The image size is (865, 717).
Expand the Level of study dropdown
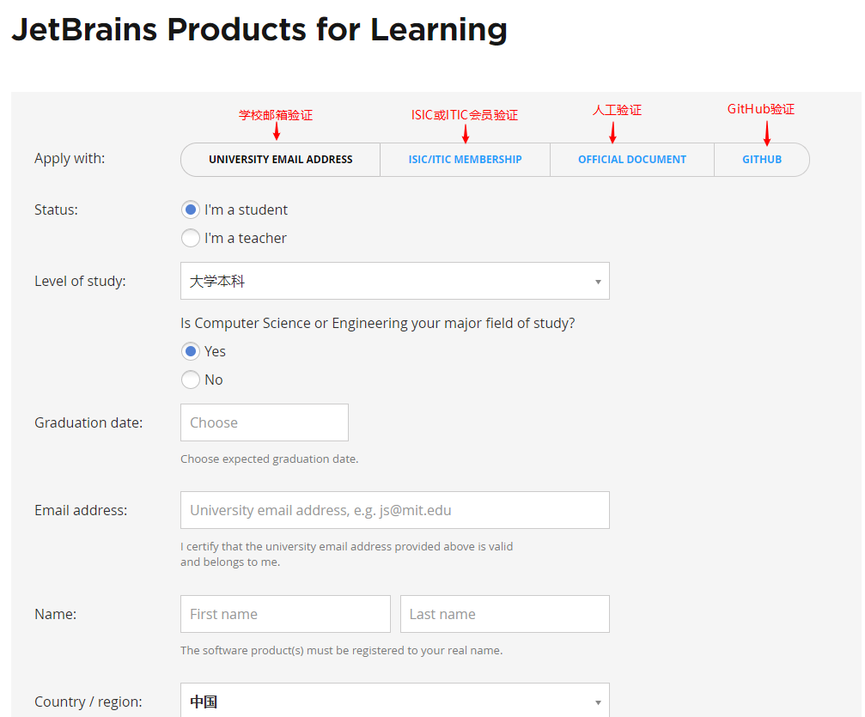click(394, 281)
